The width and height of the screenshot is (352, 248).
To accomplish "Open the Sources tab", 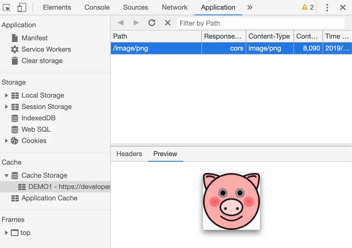I will (x=136, y=8).
